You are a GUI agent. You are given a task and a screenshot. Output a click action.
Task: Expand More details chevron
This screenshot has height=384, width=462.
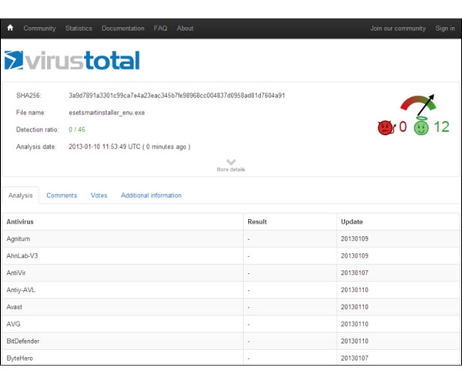point(231,162)
